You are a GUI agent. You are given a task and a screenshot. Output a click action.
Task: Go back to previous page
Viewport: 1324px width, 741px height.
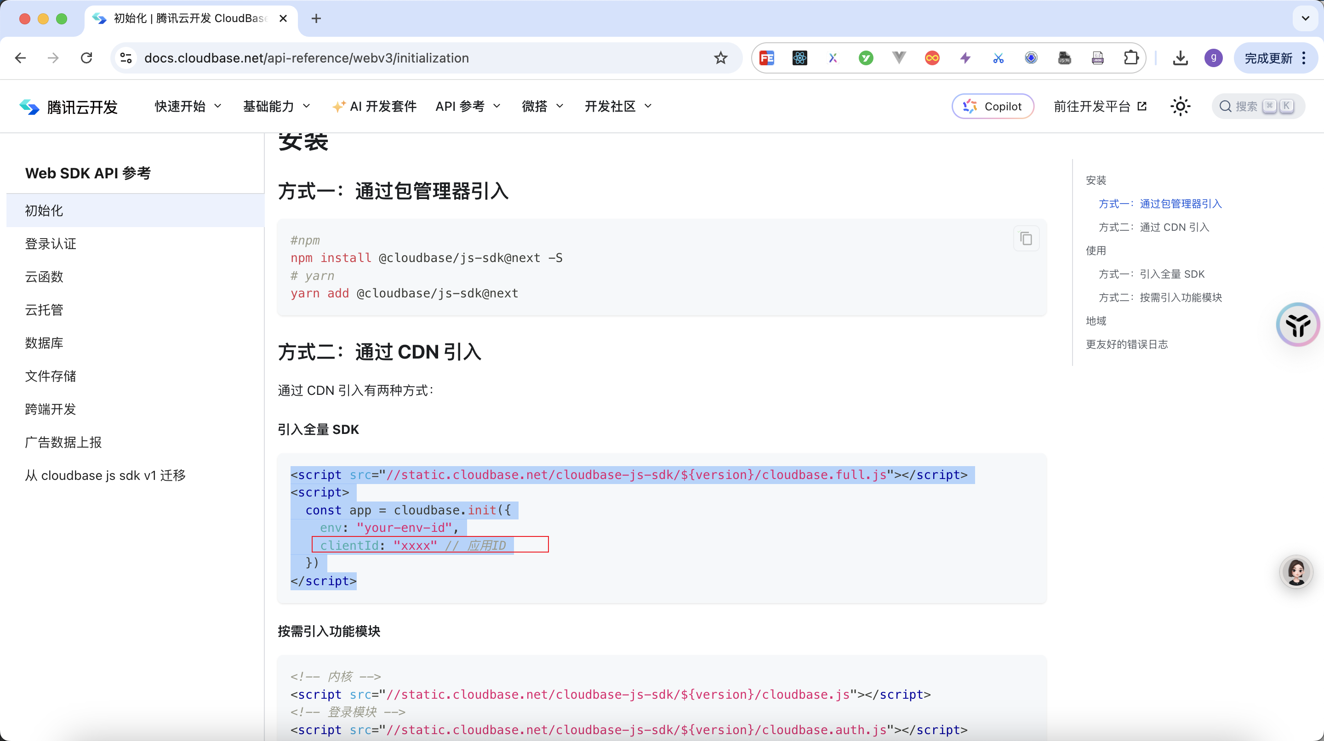pos(21,58)
